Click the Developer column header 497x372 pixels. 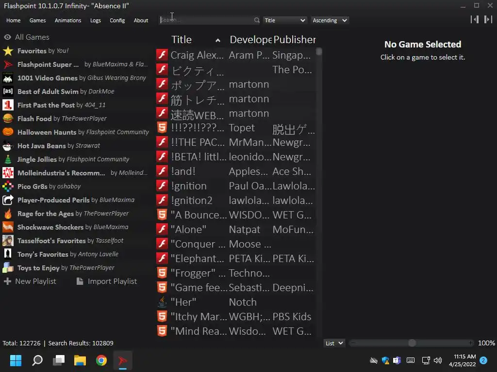coord(250,40)
